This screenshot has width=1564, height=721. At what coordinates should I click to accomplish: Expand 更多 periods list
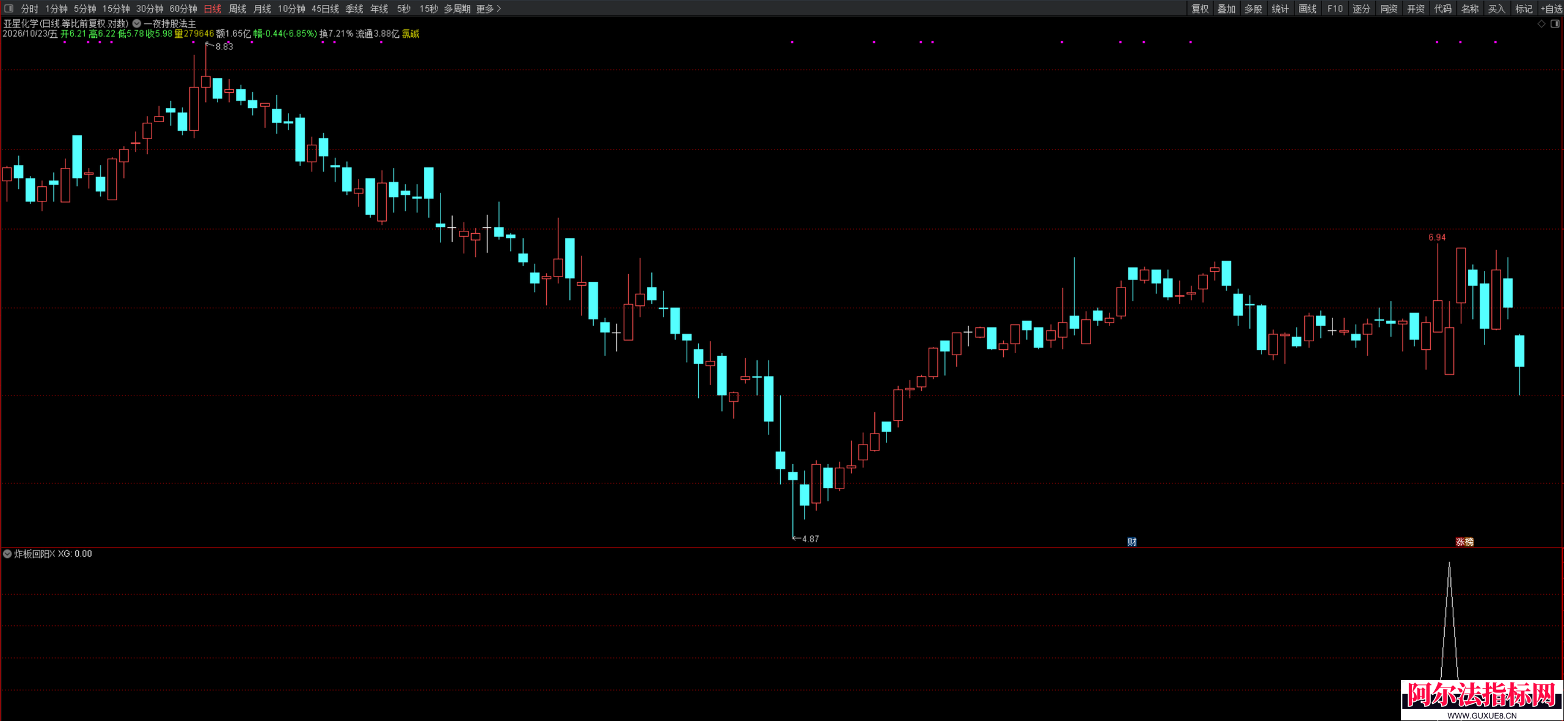click(x=489, y=9)
